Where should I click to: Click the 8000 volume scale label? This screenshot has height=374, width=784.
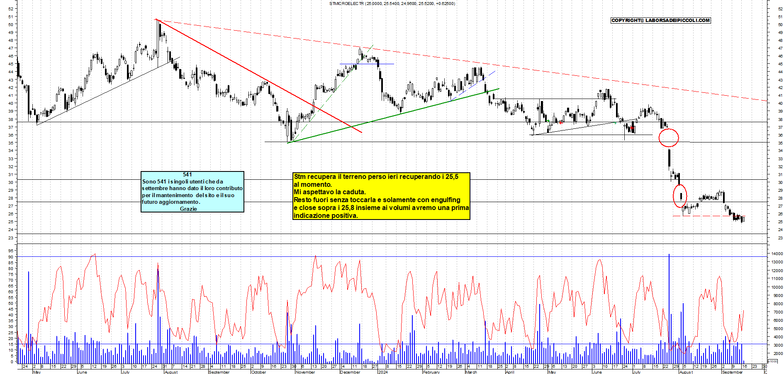click(778, 304)
